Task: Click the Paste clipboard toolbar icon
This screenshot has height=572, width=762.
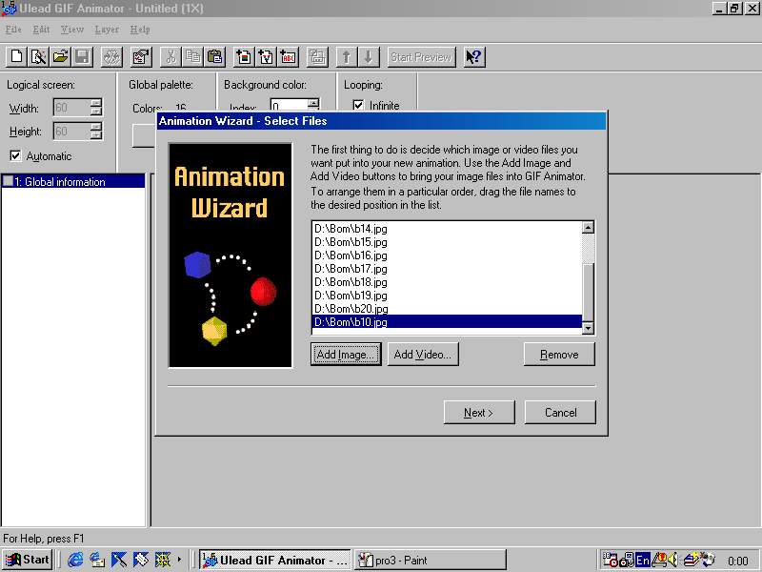Action: coord(214,57)
